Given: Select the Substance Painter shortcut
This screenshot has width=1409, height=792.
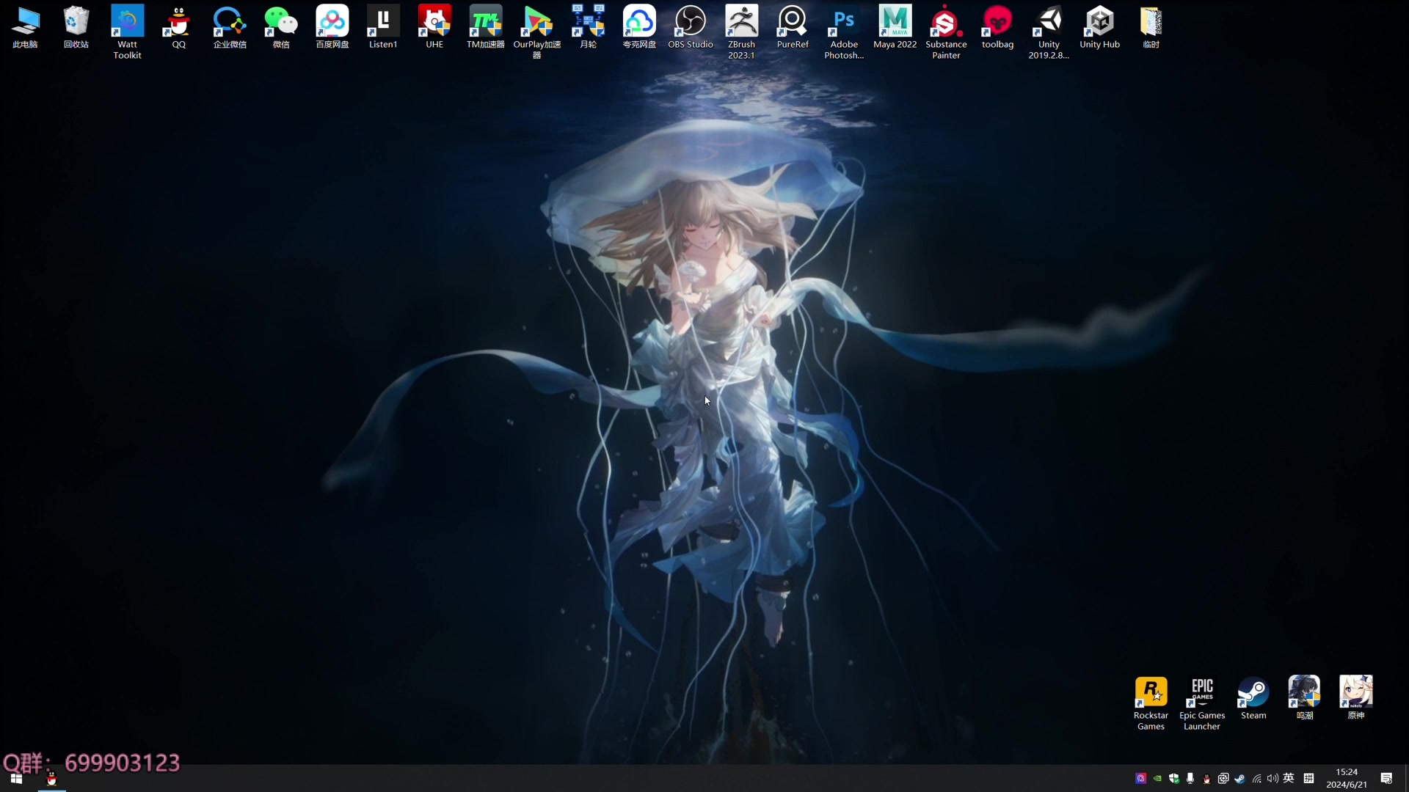Looking at the screenshot, I should pos(946,33).
